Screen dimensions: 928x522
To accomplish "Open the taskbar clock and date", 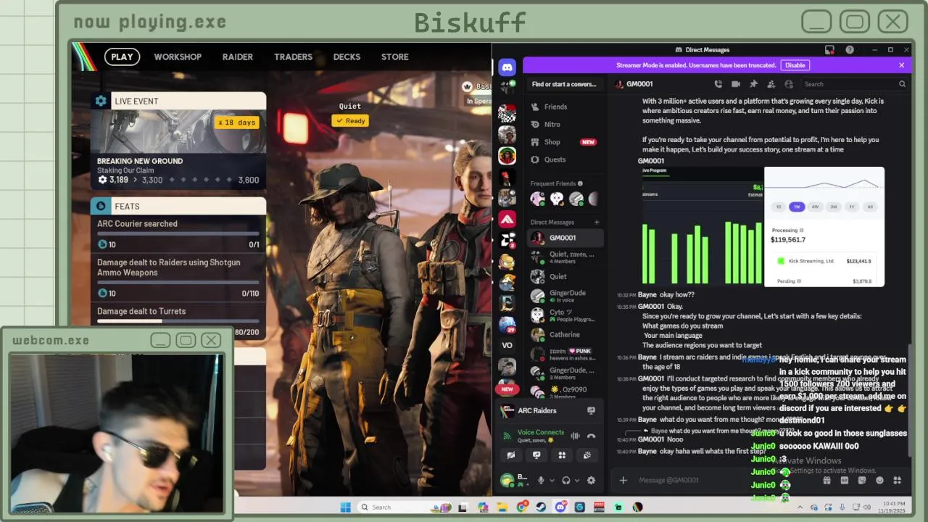I will [x=891, y=506].
